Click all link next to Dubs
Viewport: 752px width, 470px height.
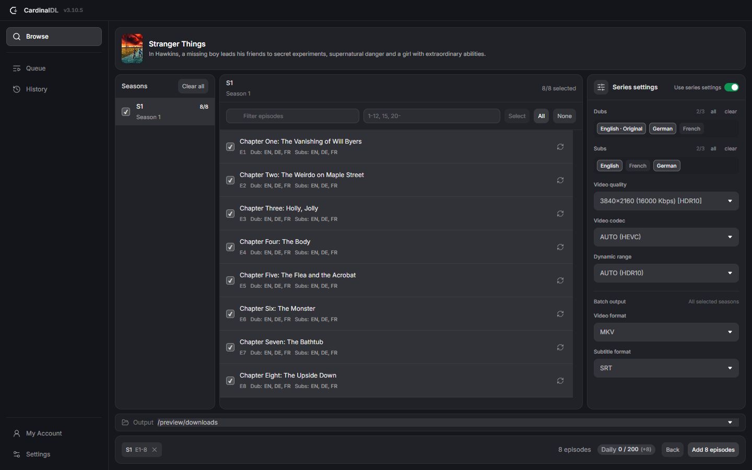click(x=713, y=112)
